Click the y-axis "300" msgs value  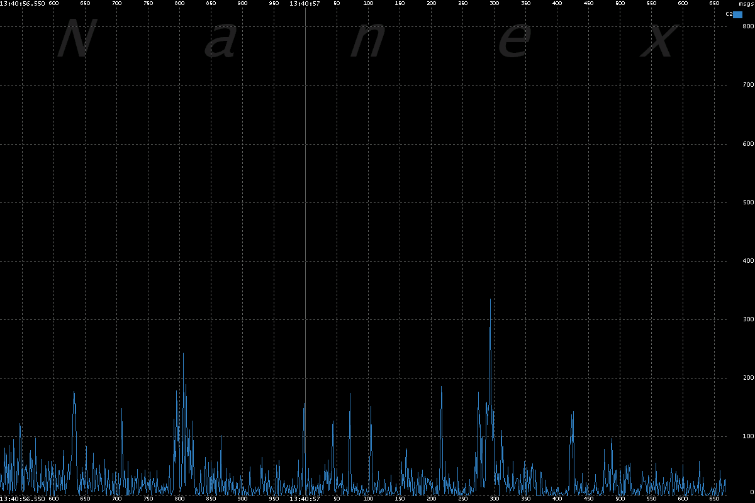748,319
